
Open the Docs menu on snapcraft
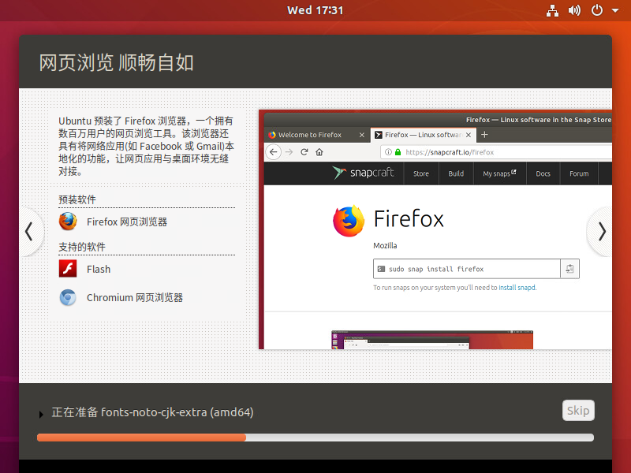coord(543,173)
